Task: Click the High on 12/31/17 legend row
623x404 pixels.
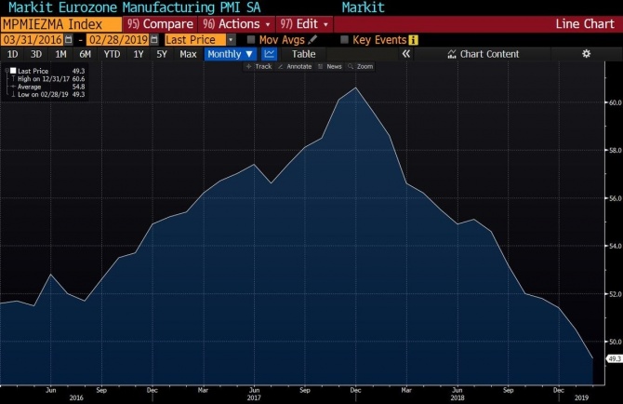Action: (x=48, y=79)
